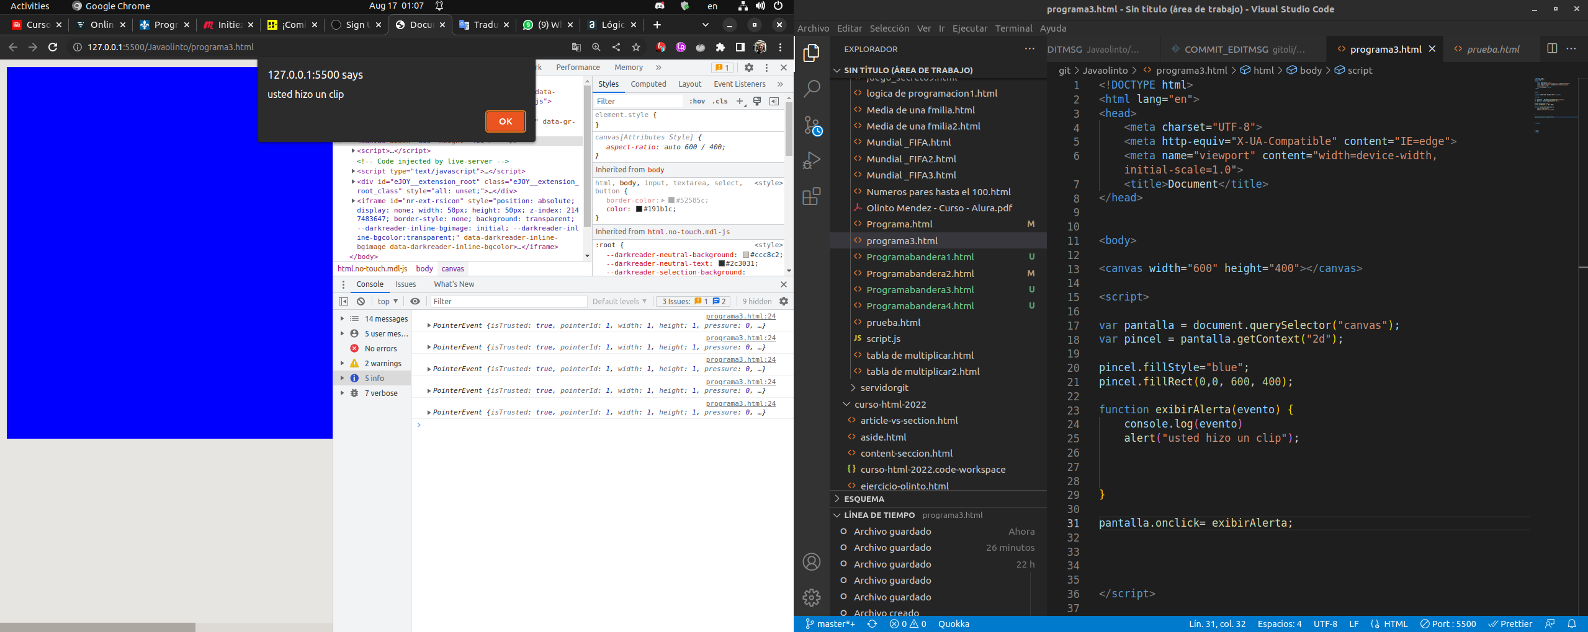
Task: Open the Source Control view in VS Code
Action: coord(812,125)
